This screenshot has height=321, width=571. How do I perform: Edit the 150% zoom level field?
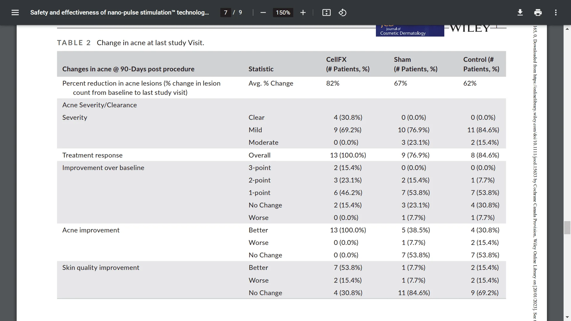pos(283,12)
